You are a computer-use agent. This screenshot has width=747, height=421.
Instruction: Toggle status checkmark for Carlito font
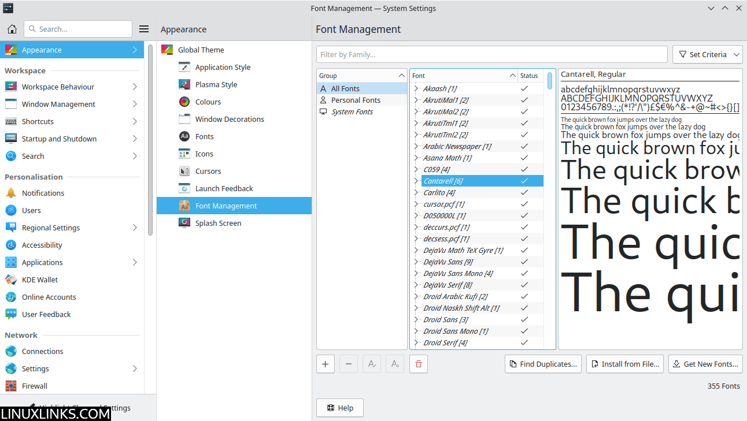click(x=524, y=192)
